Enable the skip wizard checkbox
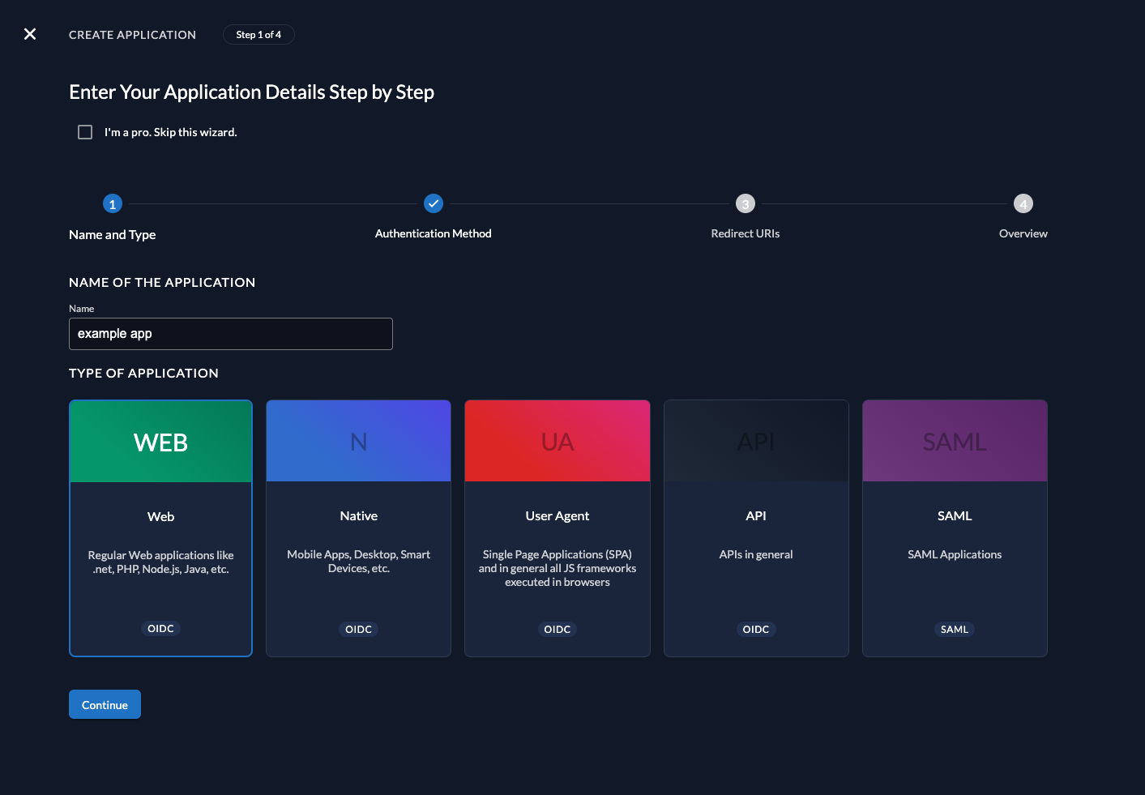This screenshot has height=795, width=1145. pos(85,131)
